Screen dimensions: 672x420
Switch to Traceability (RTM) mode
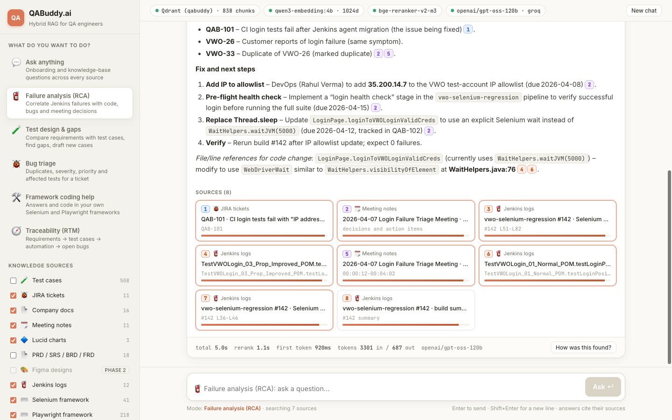tap(70, 238)
